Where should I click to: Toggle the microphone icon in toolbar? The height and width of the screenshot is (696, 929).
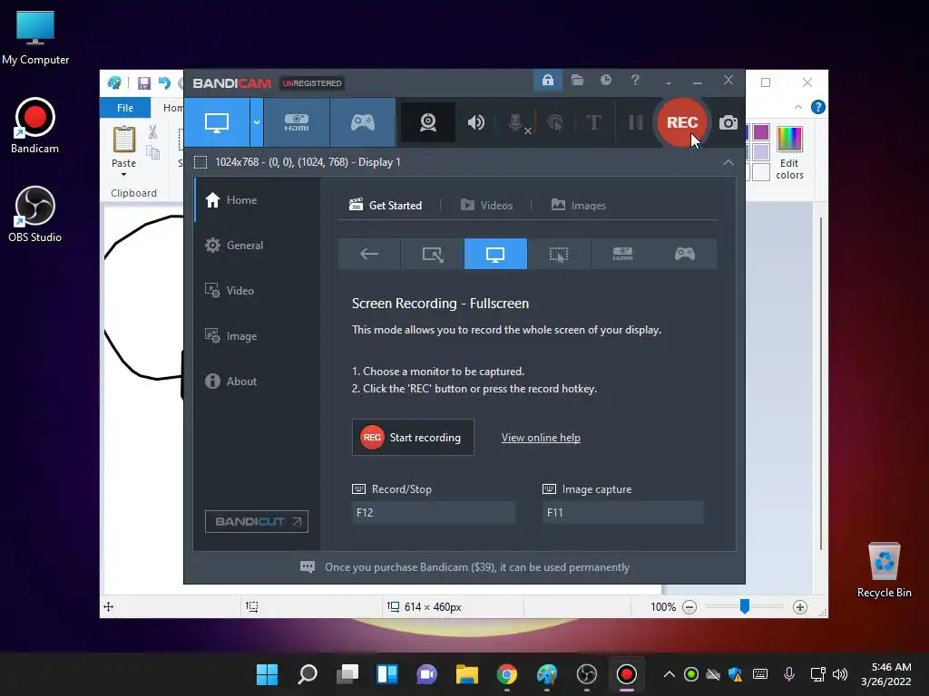516,122
